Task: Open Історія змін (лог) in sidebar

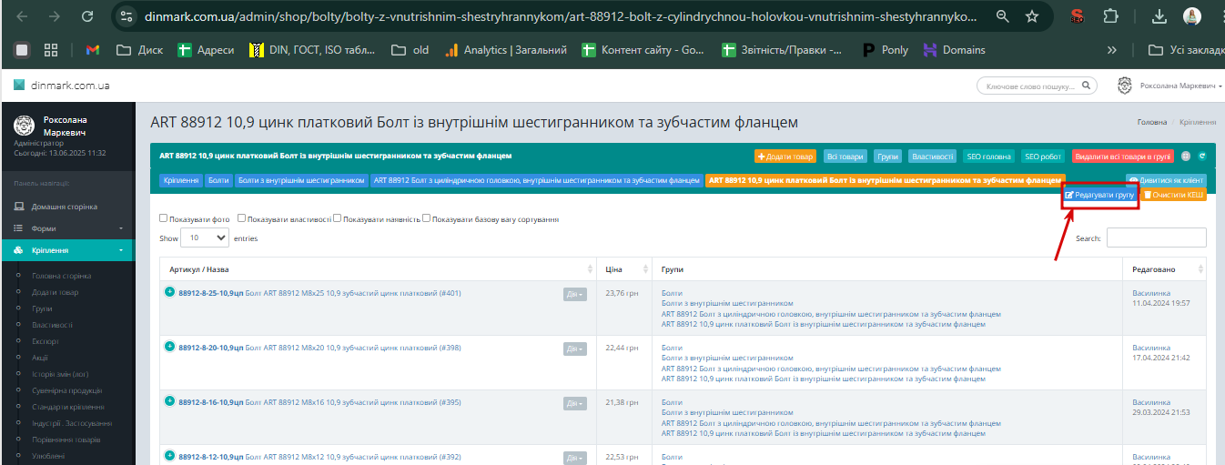Action: point(60,374)
